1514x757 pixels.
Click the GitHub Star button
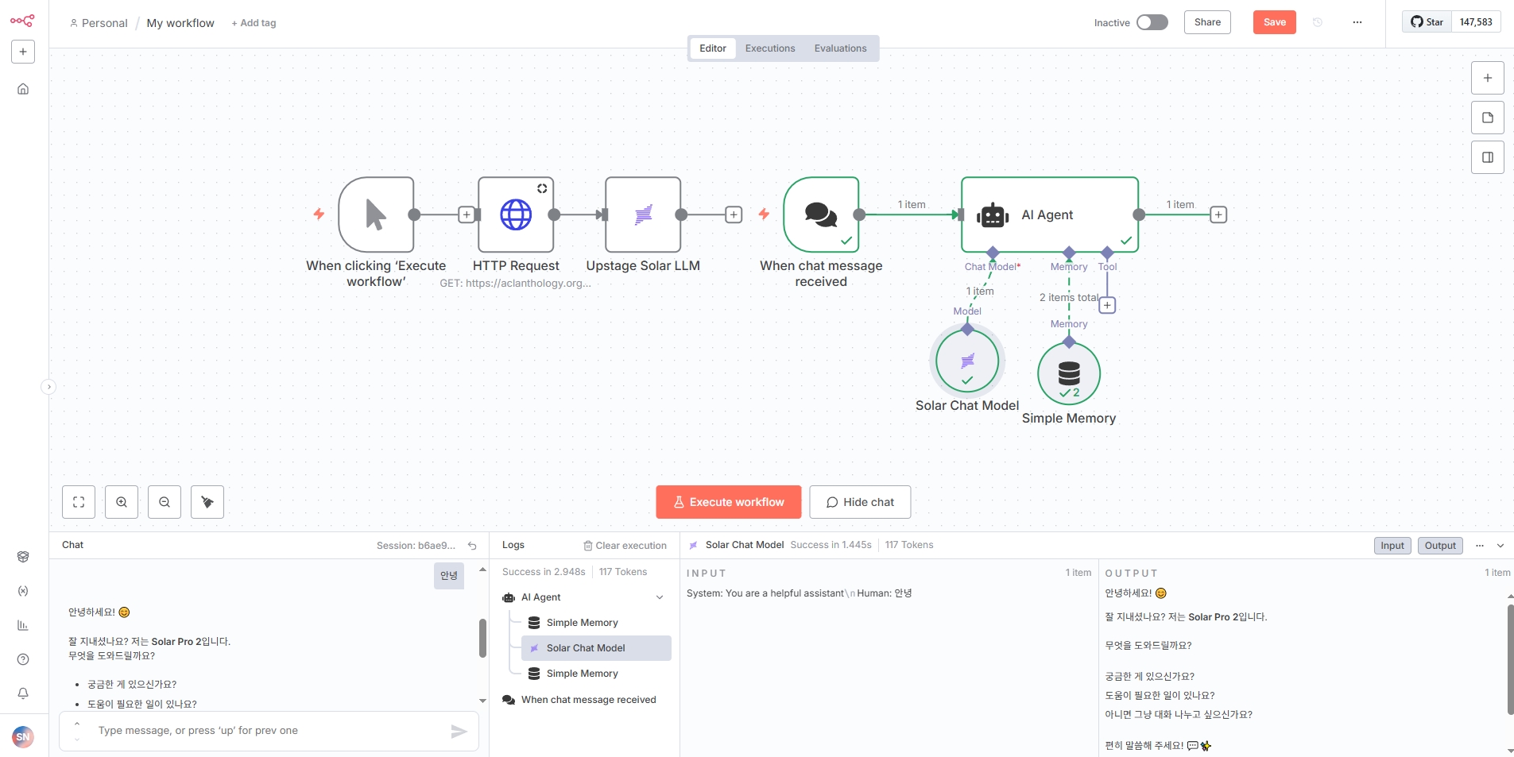1427,22
